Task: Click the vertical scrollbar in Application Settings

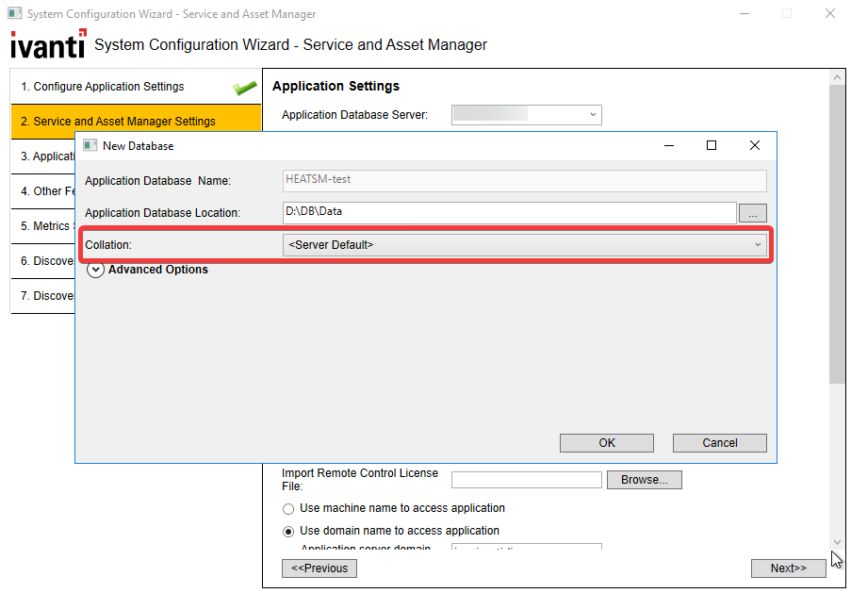Action: click(x=837, y=236)
